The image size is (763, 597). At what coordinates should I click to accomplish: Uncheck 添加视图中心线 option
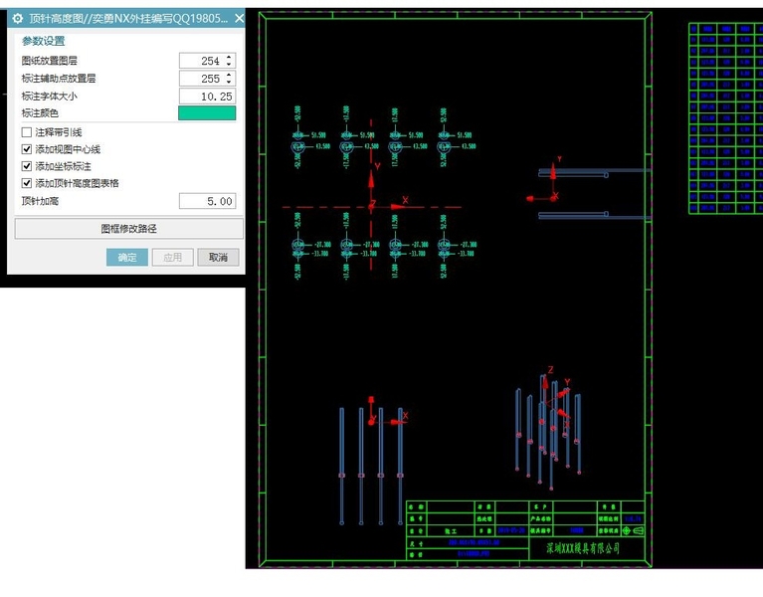coord(27,149)
